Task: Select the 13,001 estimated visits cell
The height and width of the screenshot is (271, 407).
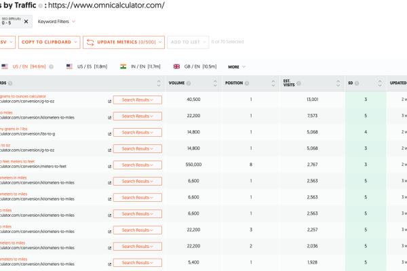Action: click(x=312, y=100)
